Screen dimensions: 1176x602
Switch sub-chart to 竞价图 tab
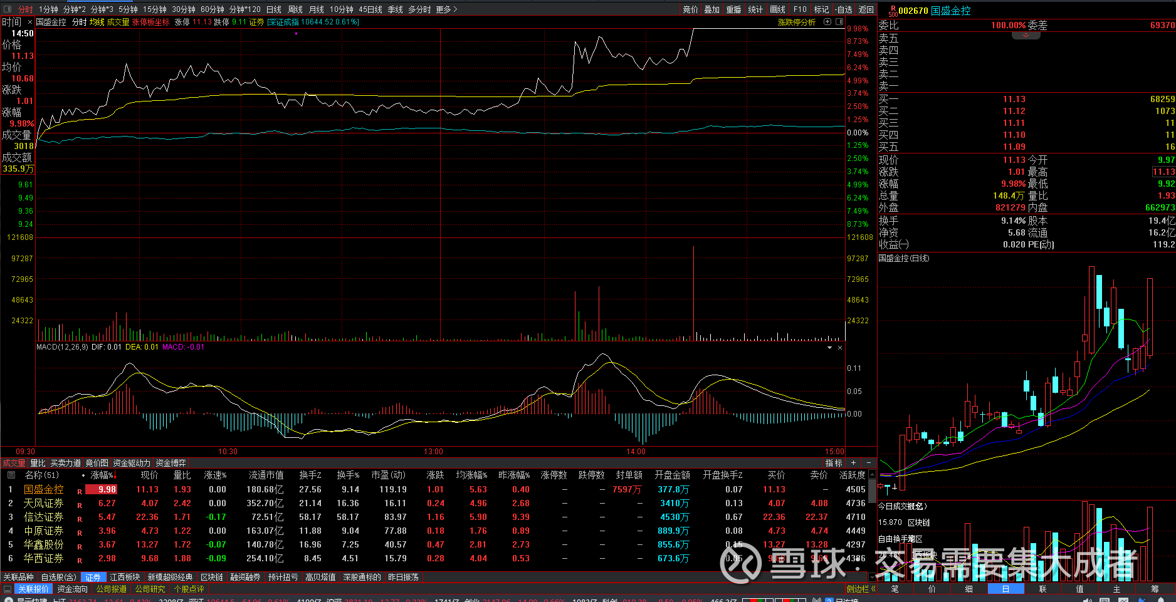point(97,463)
